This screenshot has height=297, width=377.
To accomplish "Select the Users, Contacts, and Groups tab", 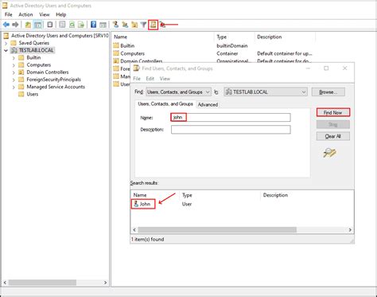I will (x=165, y=104).
